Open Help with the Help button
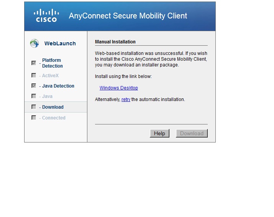274x217 pixels. point(159,133)
